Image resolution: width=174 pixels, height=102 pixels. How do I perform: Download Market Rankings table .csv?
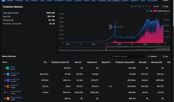(x=165, y=56)
